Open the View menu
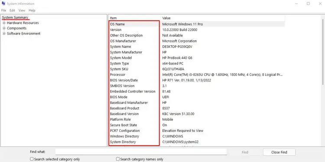This screenshot has width=325, height=162. coord(22,10)
